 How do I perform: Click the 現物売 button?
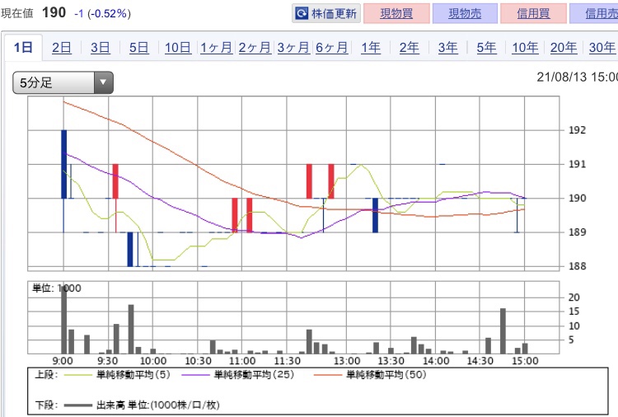coord(465,13)
